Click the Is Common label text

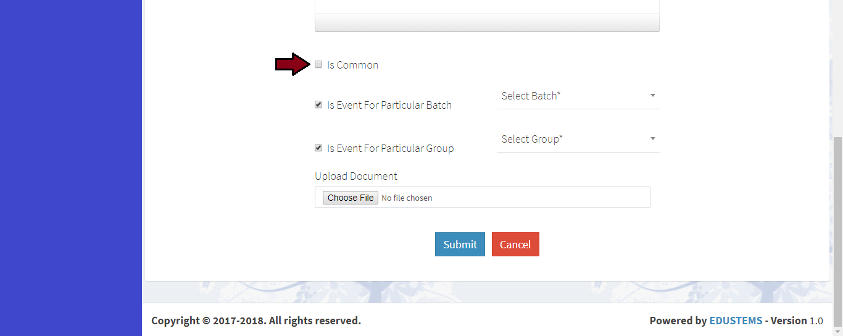coord(352,65)
